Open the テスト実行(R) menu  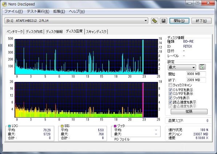38,12
